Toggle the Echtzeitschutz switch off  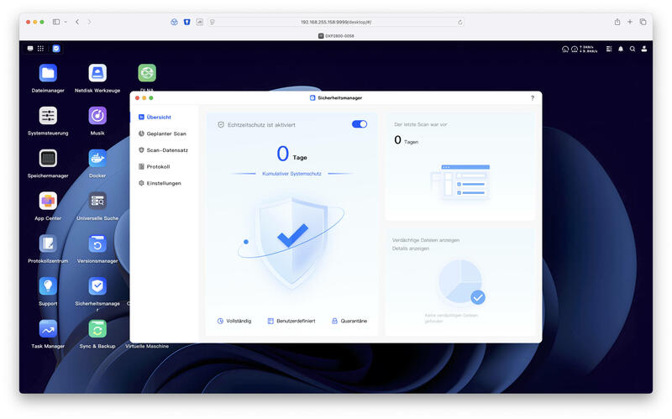click(x=360, y=124)
